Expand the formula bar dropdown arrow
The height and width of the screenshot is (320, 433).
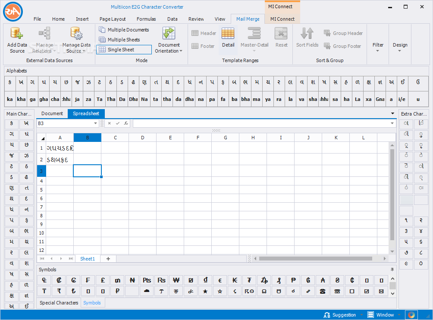pyautogui.click(x=392, y=123)
